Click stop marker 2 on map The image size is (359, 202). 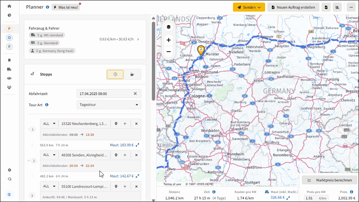click(x=201, y=50)
